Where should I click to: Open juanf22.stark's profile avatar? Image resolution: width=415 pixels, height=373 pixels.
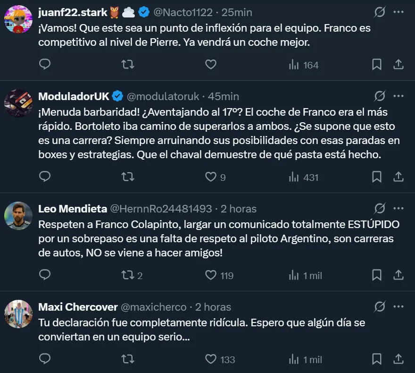18,19
